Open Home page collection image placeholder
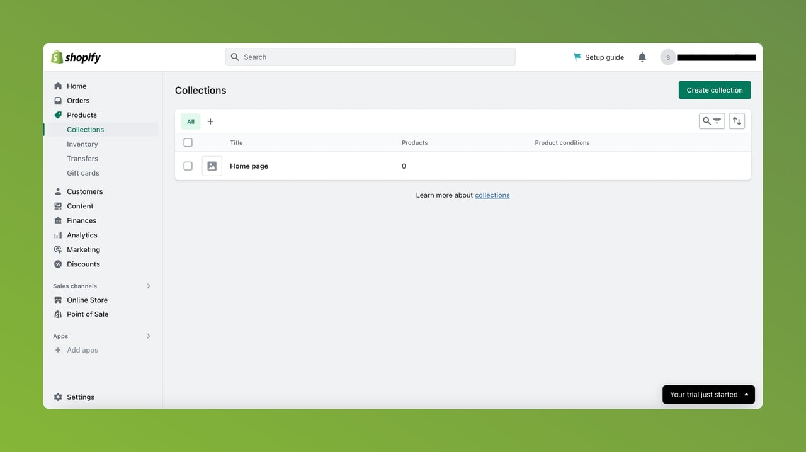This screenshot has width=806, height=452. [212, 166]
